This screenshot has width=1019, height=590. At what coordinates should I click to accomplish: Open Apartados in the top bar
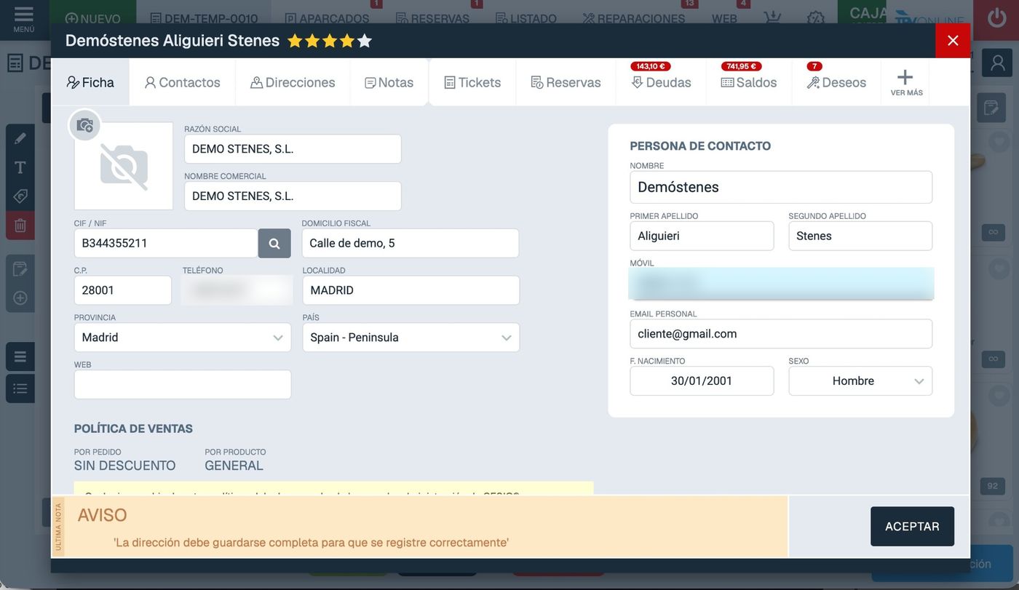click(x=327, y=19)
